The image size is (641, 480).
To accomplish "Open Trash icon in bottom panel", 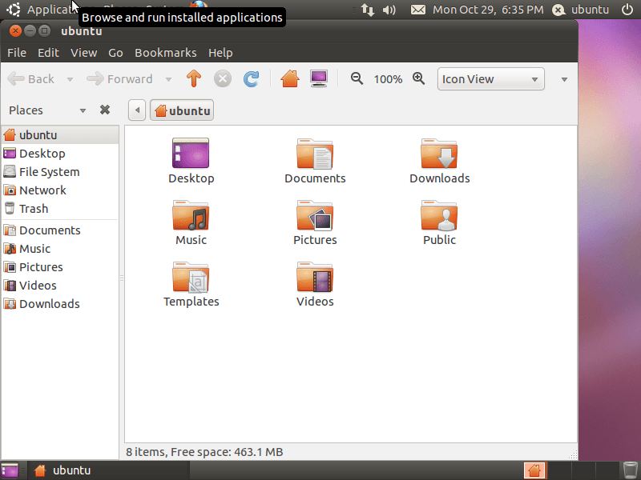I will pos(630,470).
